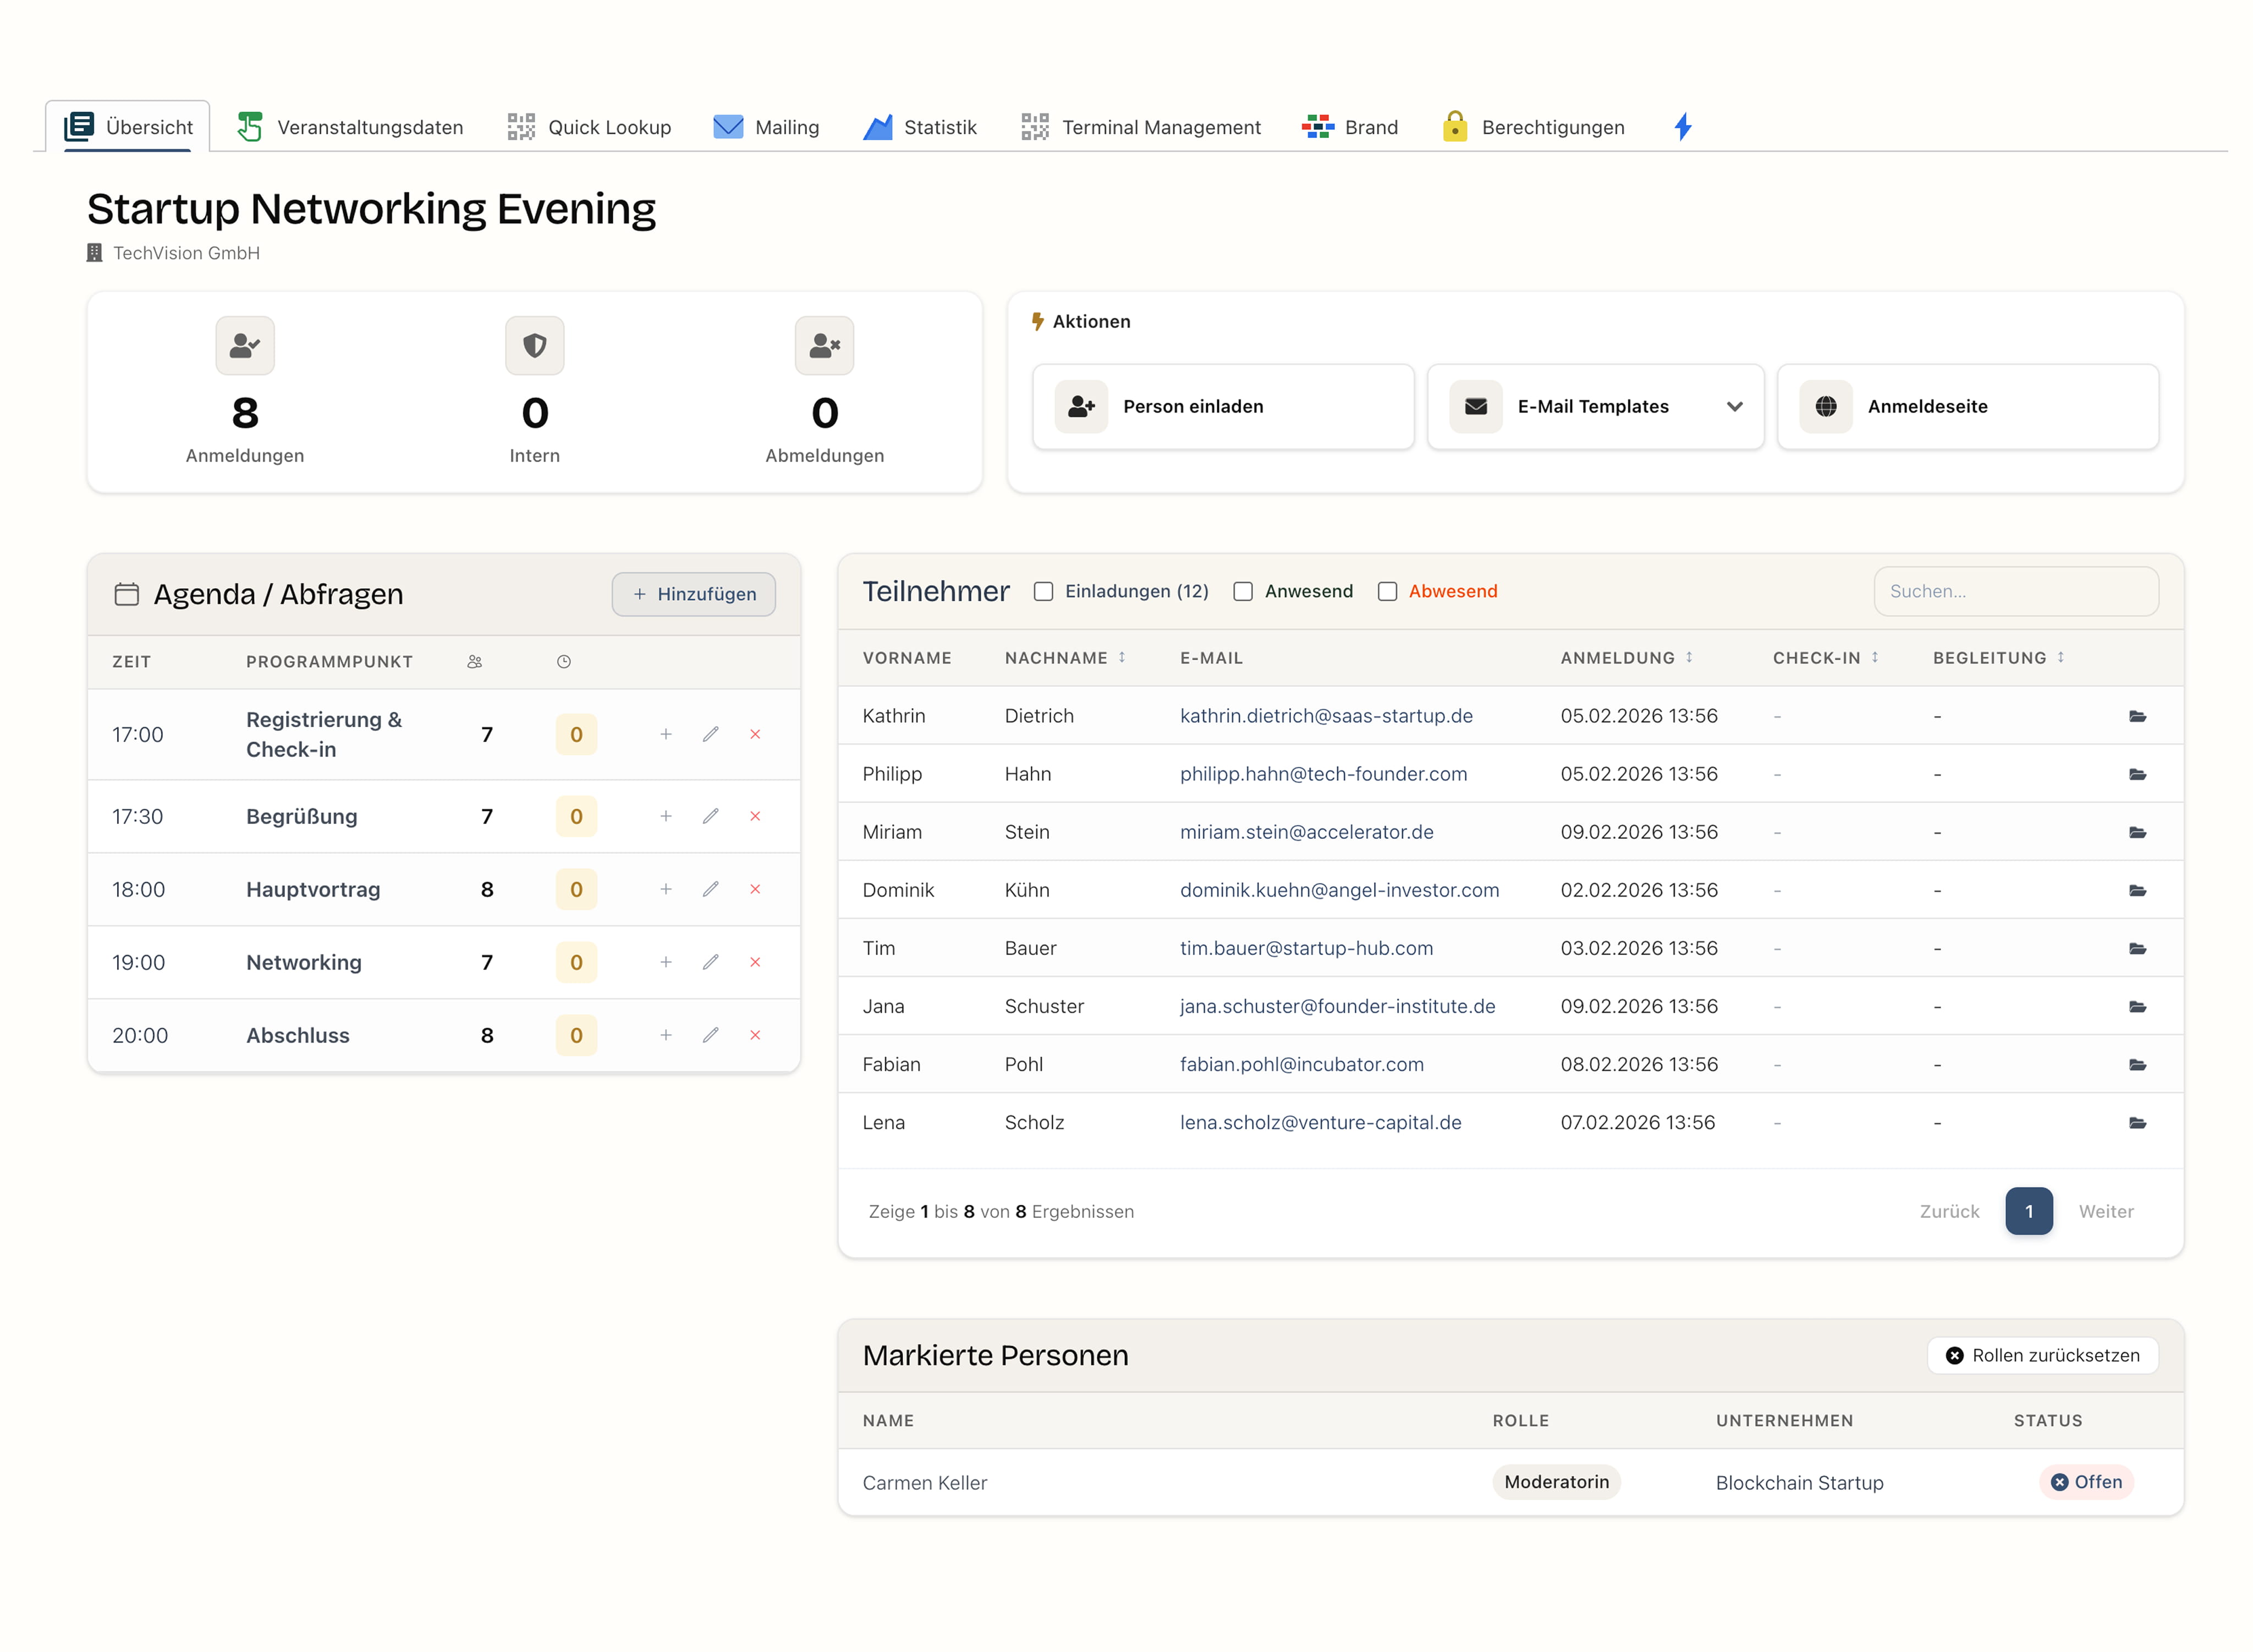The height and width of the screenshot is (1652, 2253).
Task: Click TechVision GmbH organizer text
Action: 186,253
